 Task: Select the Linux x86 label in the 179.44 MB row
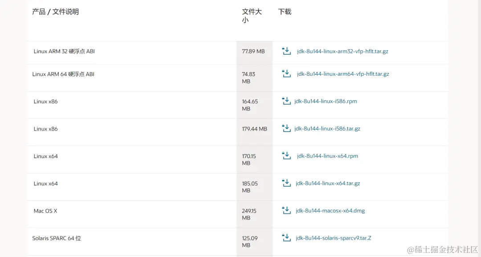click(x=45, y=129)
